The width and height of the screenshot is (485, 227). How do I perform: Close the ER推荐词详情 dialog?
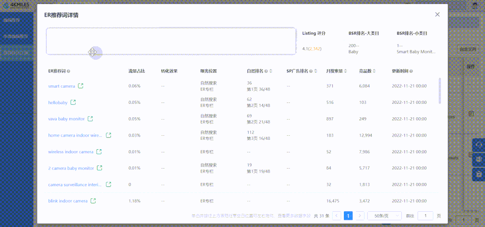[437, 14]
